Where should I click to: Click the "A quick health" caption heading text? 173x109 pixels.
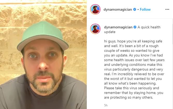(x=149, y=27)
